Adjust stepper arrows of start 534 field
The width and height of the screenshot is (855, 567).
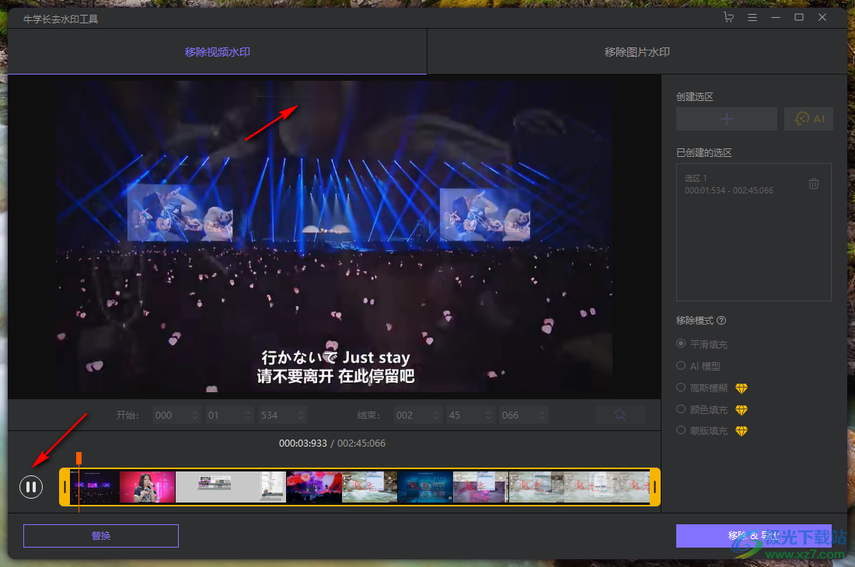click(x=301, y=415)
